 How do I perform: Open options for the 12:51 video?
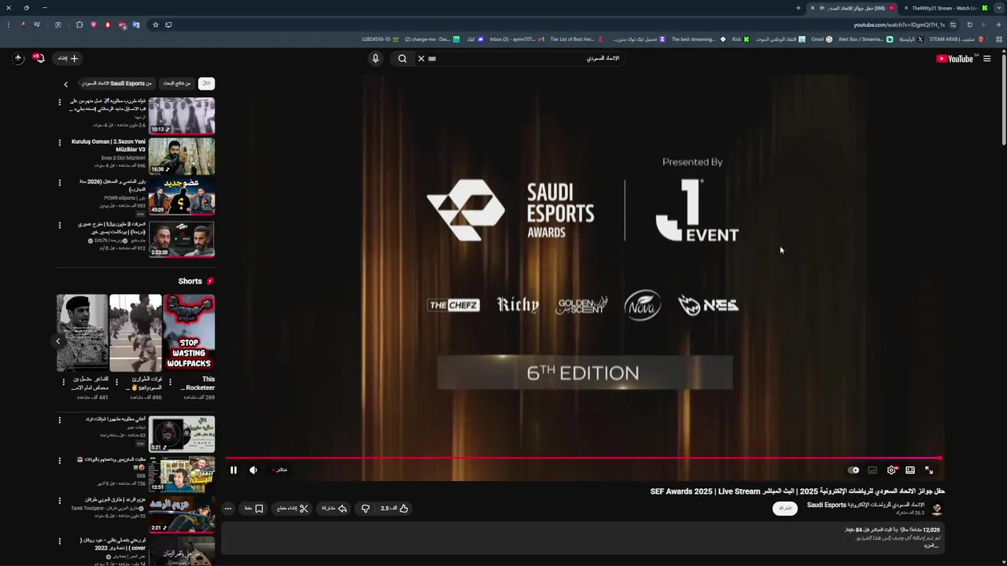59,461
